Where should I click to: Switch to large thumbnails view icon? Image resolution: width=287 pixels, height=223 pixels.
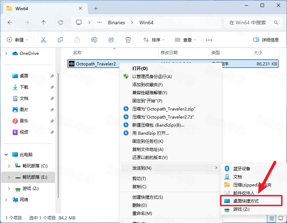click(281, 218)
